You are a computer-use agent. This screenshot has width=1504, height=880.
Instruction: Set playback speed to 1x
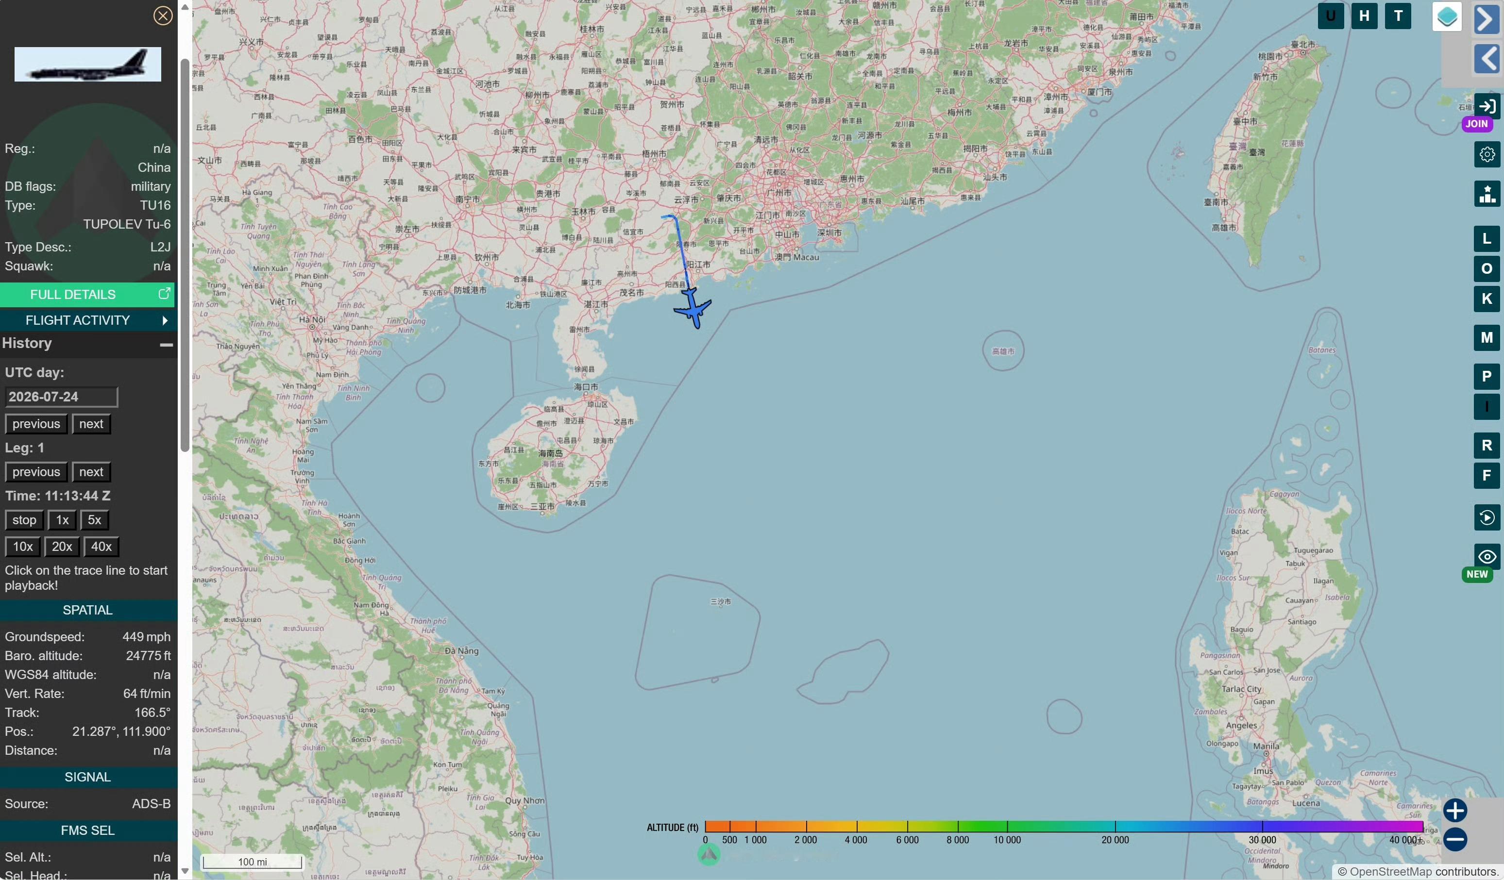(63, 520)
